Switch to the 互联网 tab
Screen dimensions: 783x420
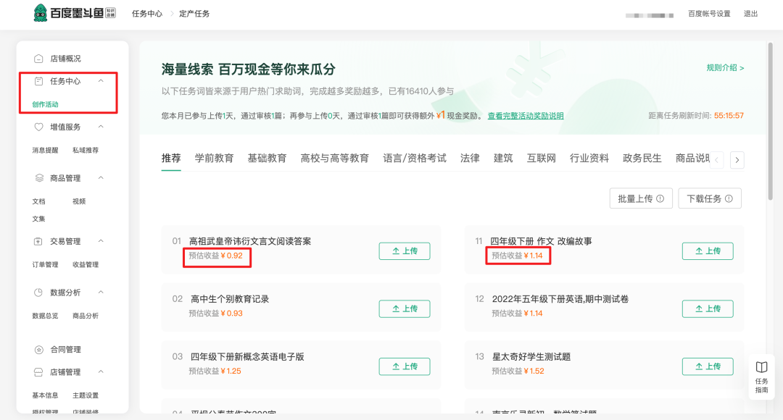[x=541, y=158]
